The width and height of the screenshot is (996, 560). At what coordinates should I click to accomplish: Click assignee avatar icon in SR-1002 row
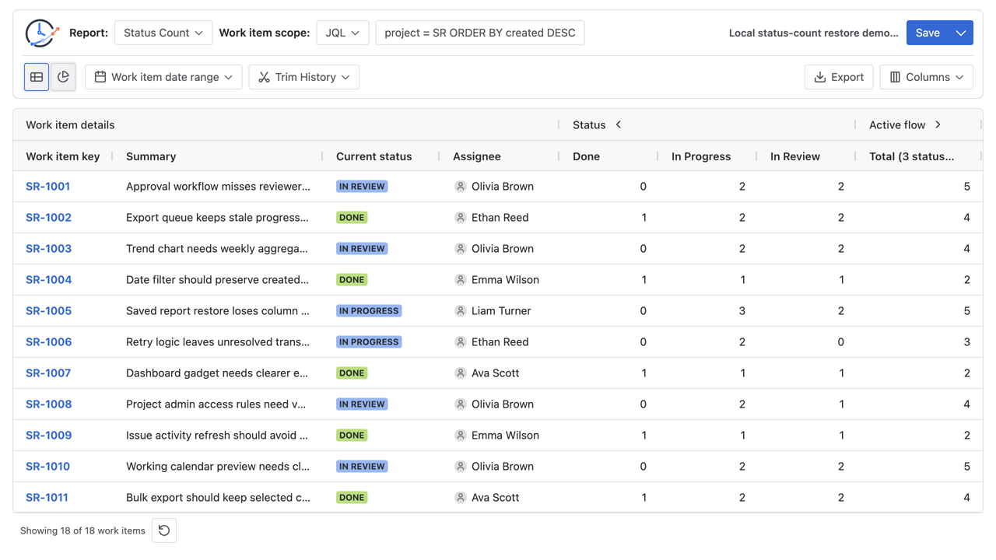pyautogui.click(x=461, y=217)
